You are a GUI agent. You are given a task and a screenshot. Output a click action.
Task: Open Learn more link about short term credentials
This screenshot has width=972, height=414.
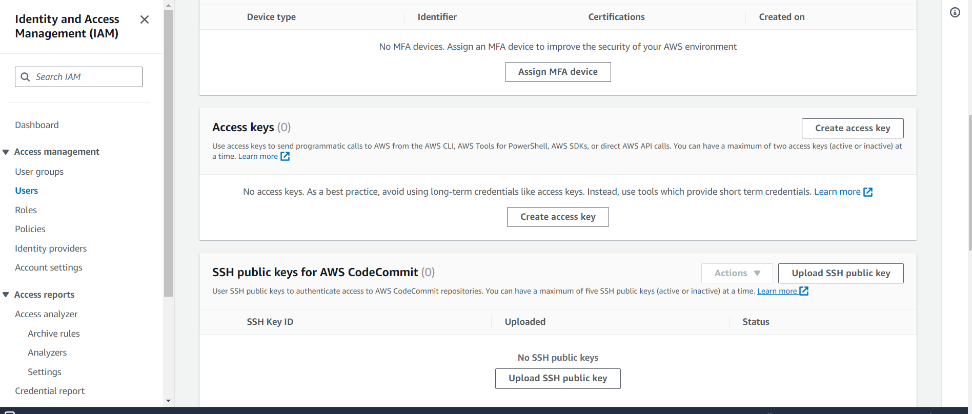coord(837,192)
